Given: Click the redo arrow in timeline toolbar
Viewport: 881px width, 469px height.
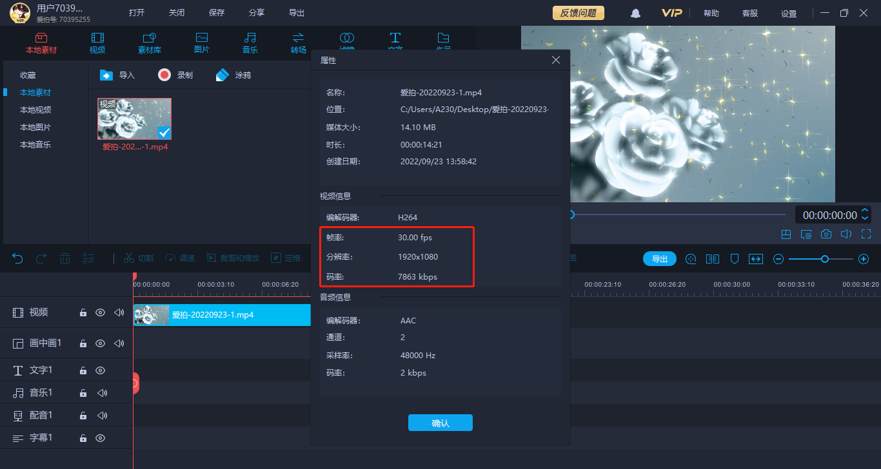Looking at the screenshot, I should click(41, 258).
